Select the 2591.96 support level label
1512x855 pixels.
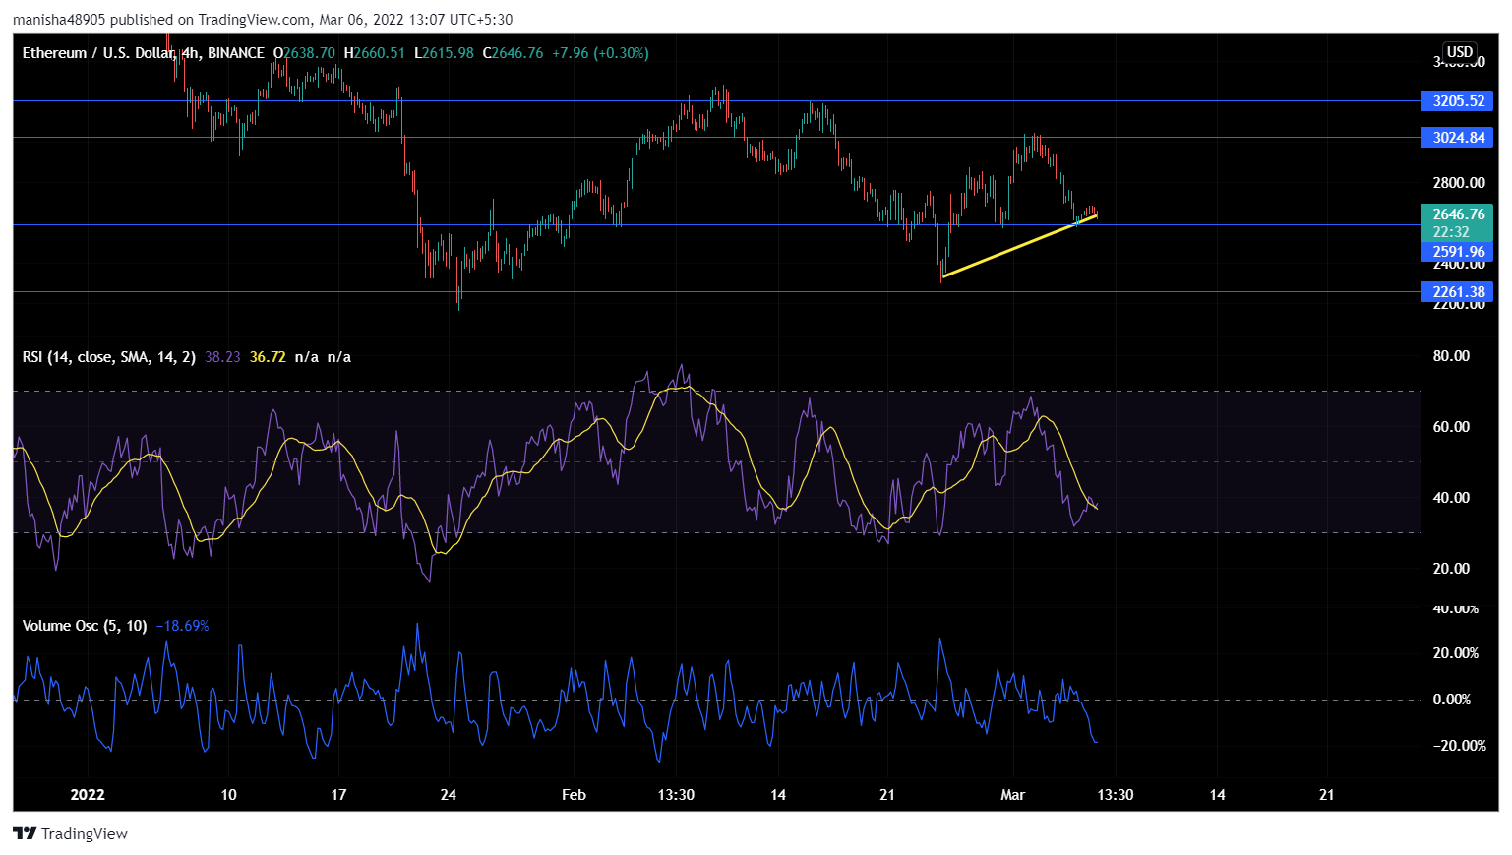coord(1457,252)
